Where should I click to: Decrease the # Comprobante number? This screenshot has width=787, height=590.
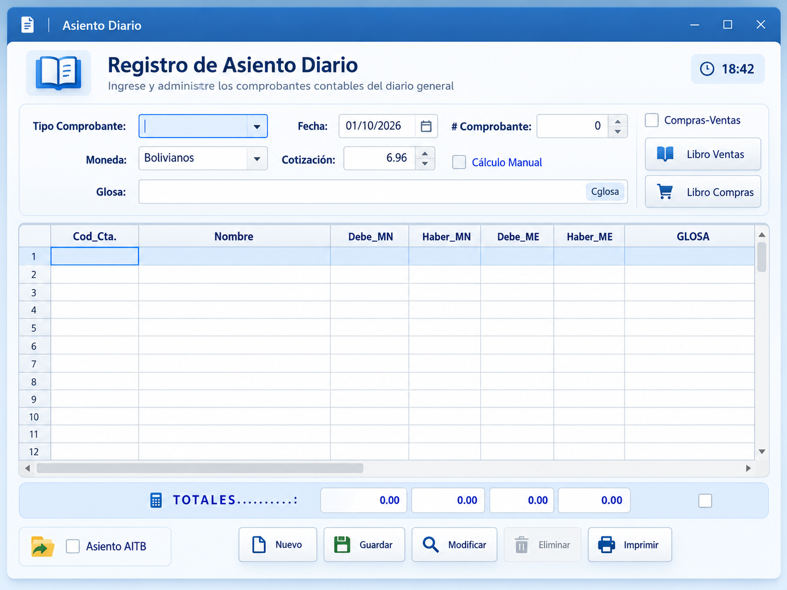[617, 132]
